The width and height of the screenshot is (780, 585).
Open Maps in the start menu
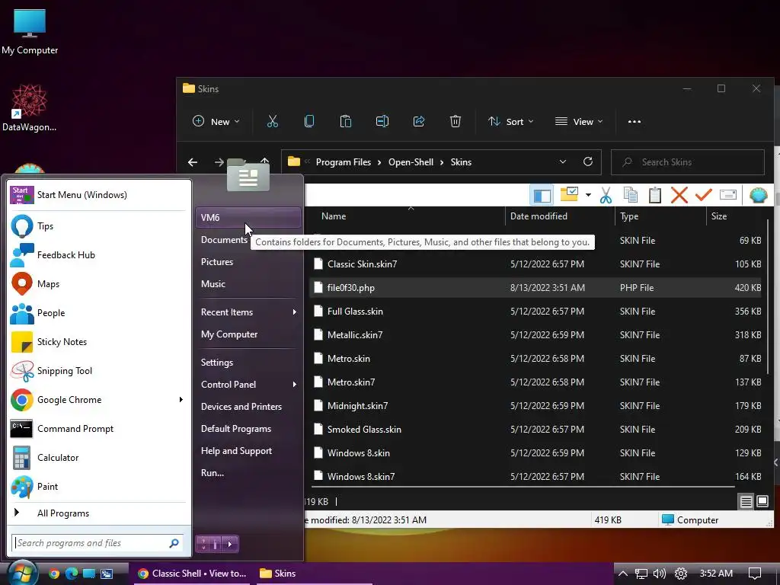coord(98,283)
